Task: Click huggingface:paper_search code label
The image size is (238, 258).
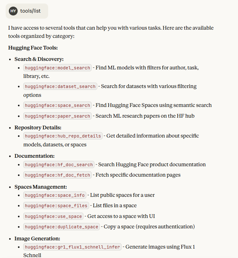Action: click(x=57, y=116)
